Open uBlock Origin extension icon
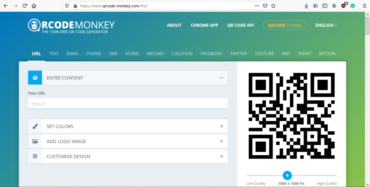The height and width of the screenshot is (187, 370). pos(344,6)
